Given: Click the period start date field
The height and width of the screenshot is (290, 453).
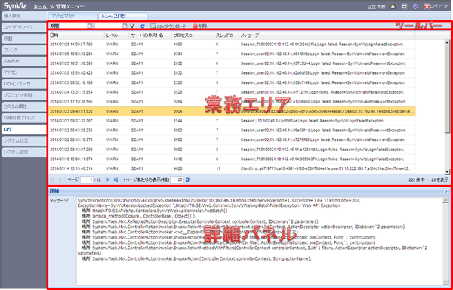Looking at the screenshot, I should [73, 26].
